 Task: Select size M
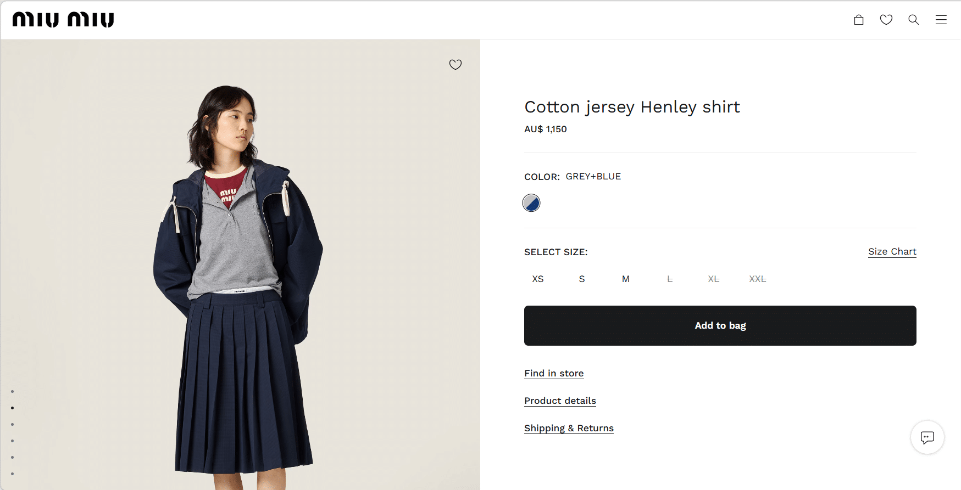click(625, 279)
